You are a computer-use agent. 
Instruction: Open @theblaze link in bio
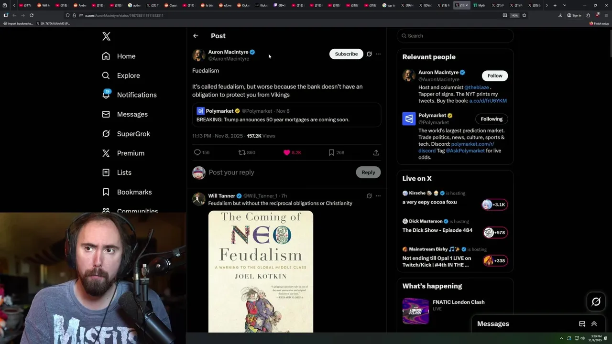[x=477, y=87]
